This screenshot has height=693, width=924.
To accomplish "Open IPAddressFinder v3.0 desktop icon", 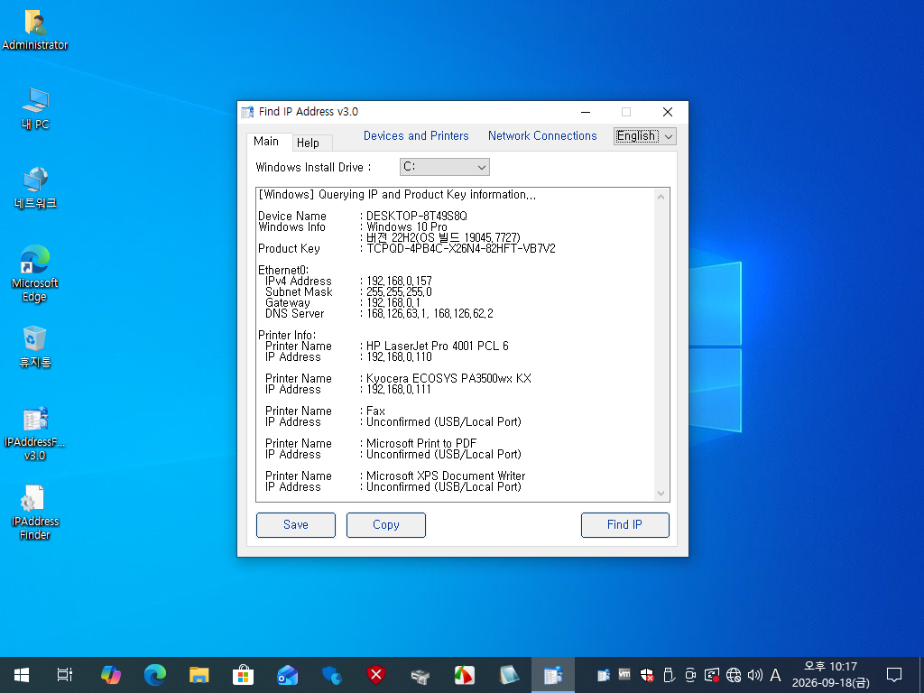I will pyautogui.click(x=35, y=433).
